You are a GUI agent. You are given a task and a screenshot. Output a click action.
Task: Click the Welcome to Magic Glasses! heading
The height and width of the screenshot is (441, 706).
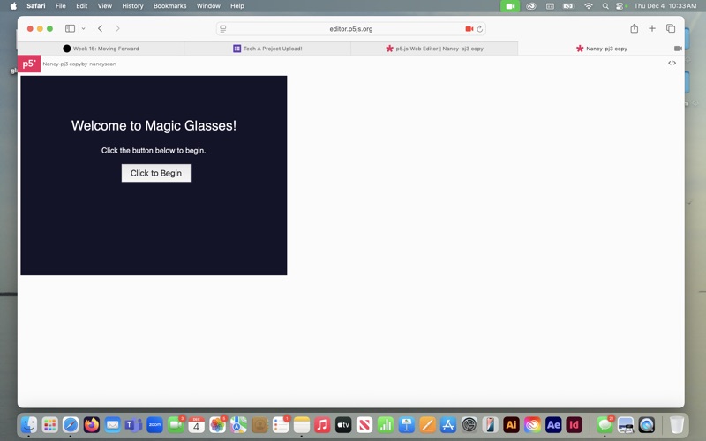[x=154, y=125]
